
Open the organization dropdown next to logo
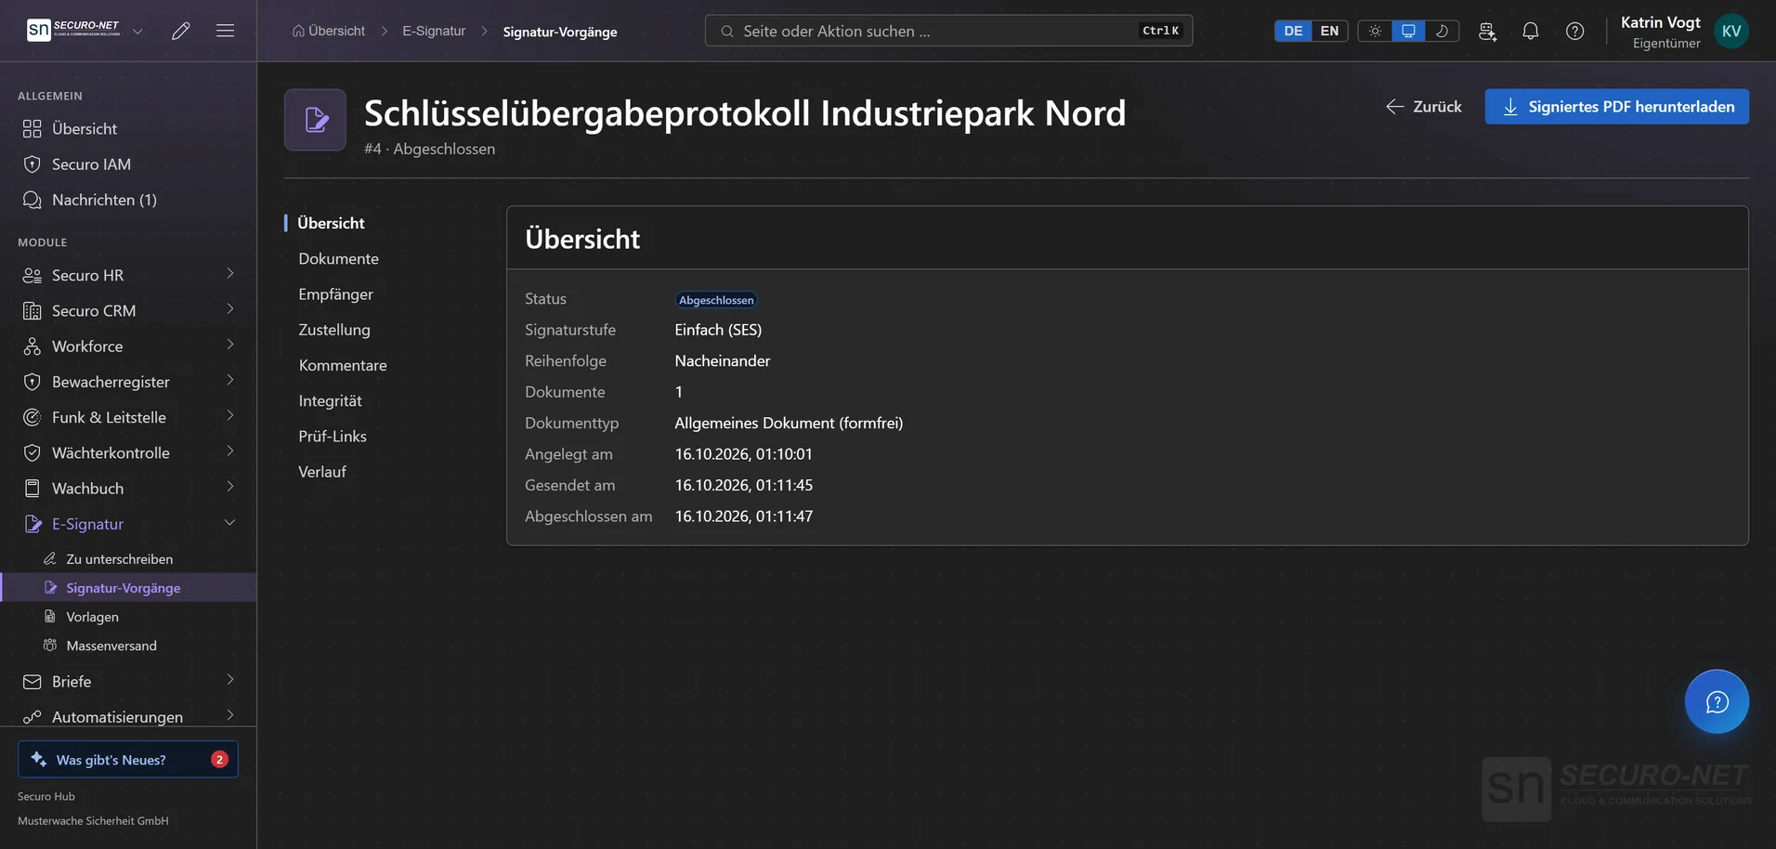click(137, 31)
